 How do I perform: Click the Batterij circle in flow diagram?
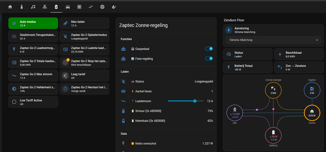coord(273,136)
